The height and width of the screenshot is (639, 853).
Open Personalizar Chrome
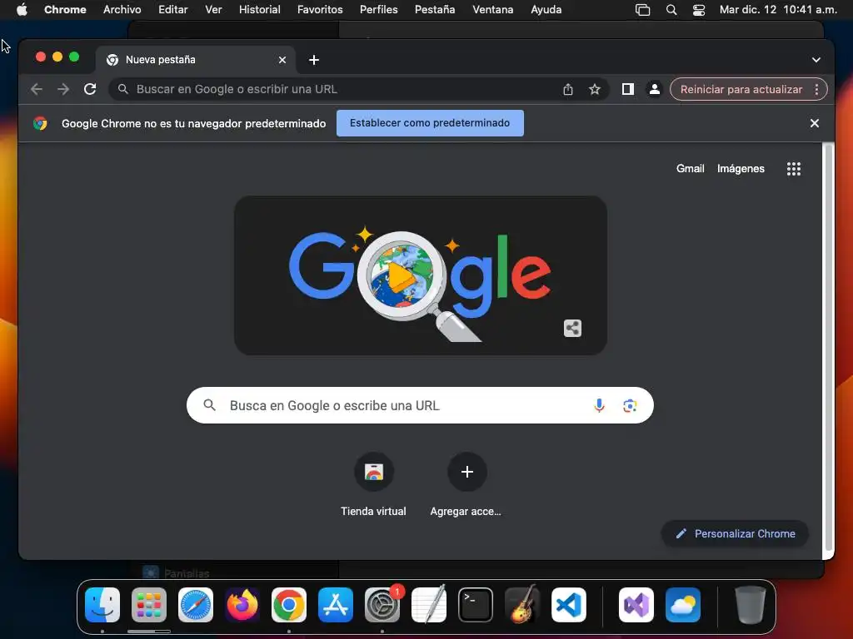[x=735, y=533]
